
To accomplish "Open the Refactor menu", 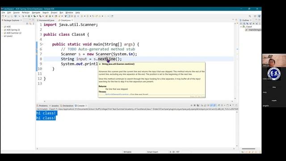I will pos(25,13).
